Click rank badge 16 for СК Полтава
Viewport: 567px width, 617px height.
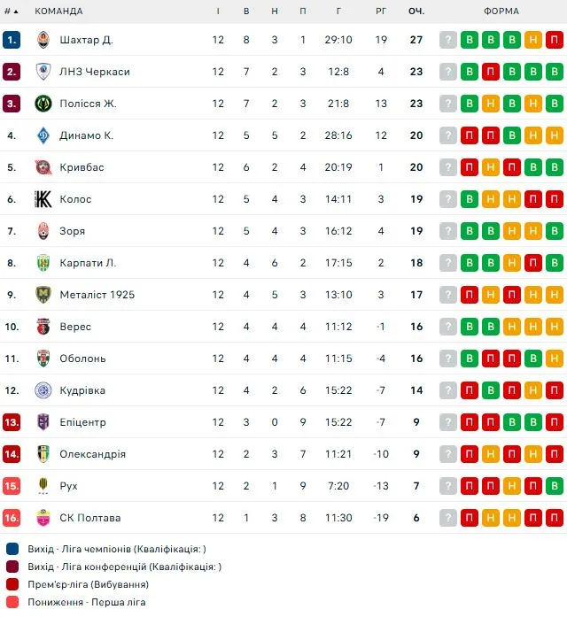tap(12, 518)
